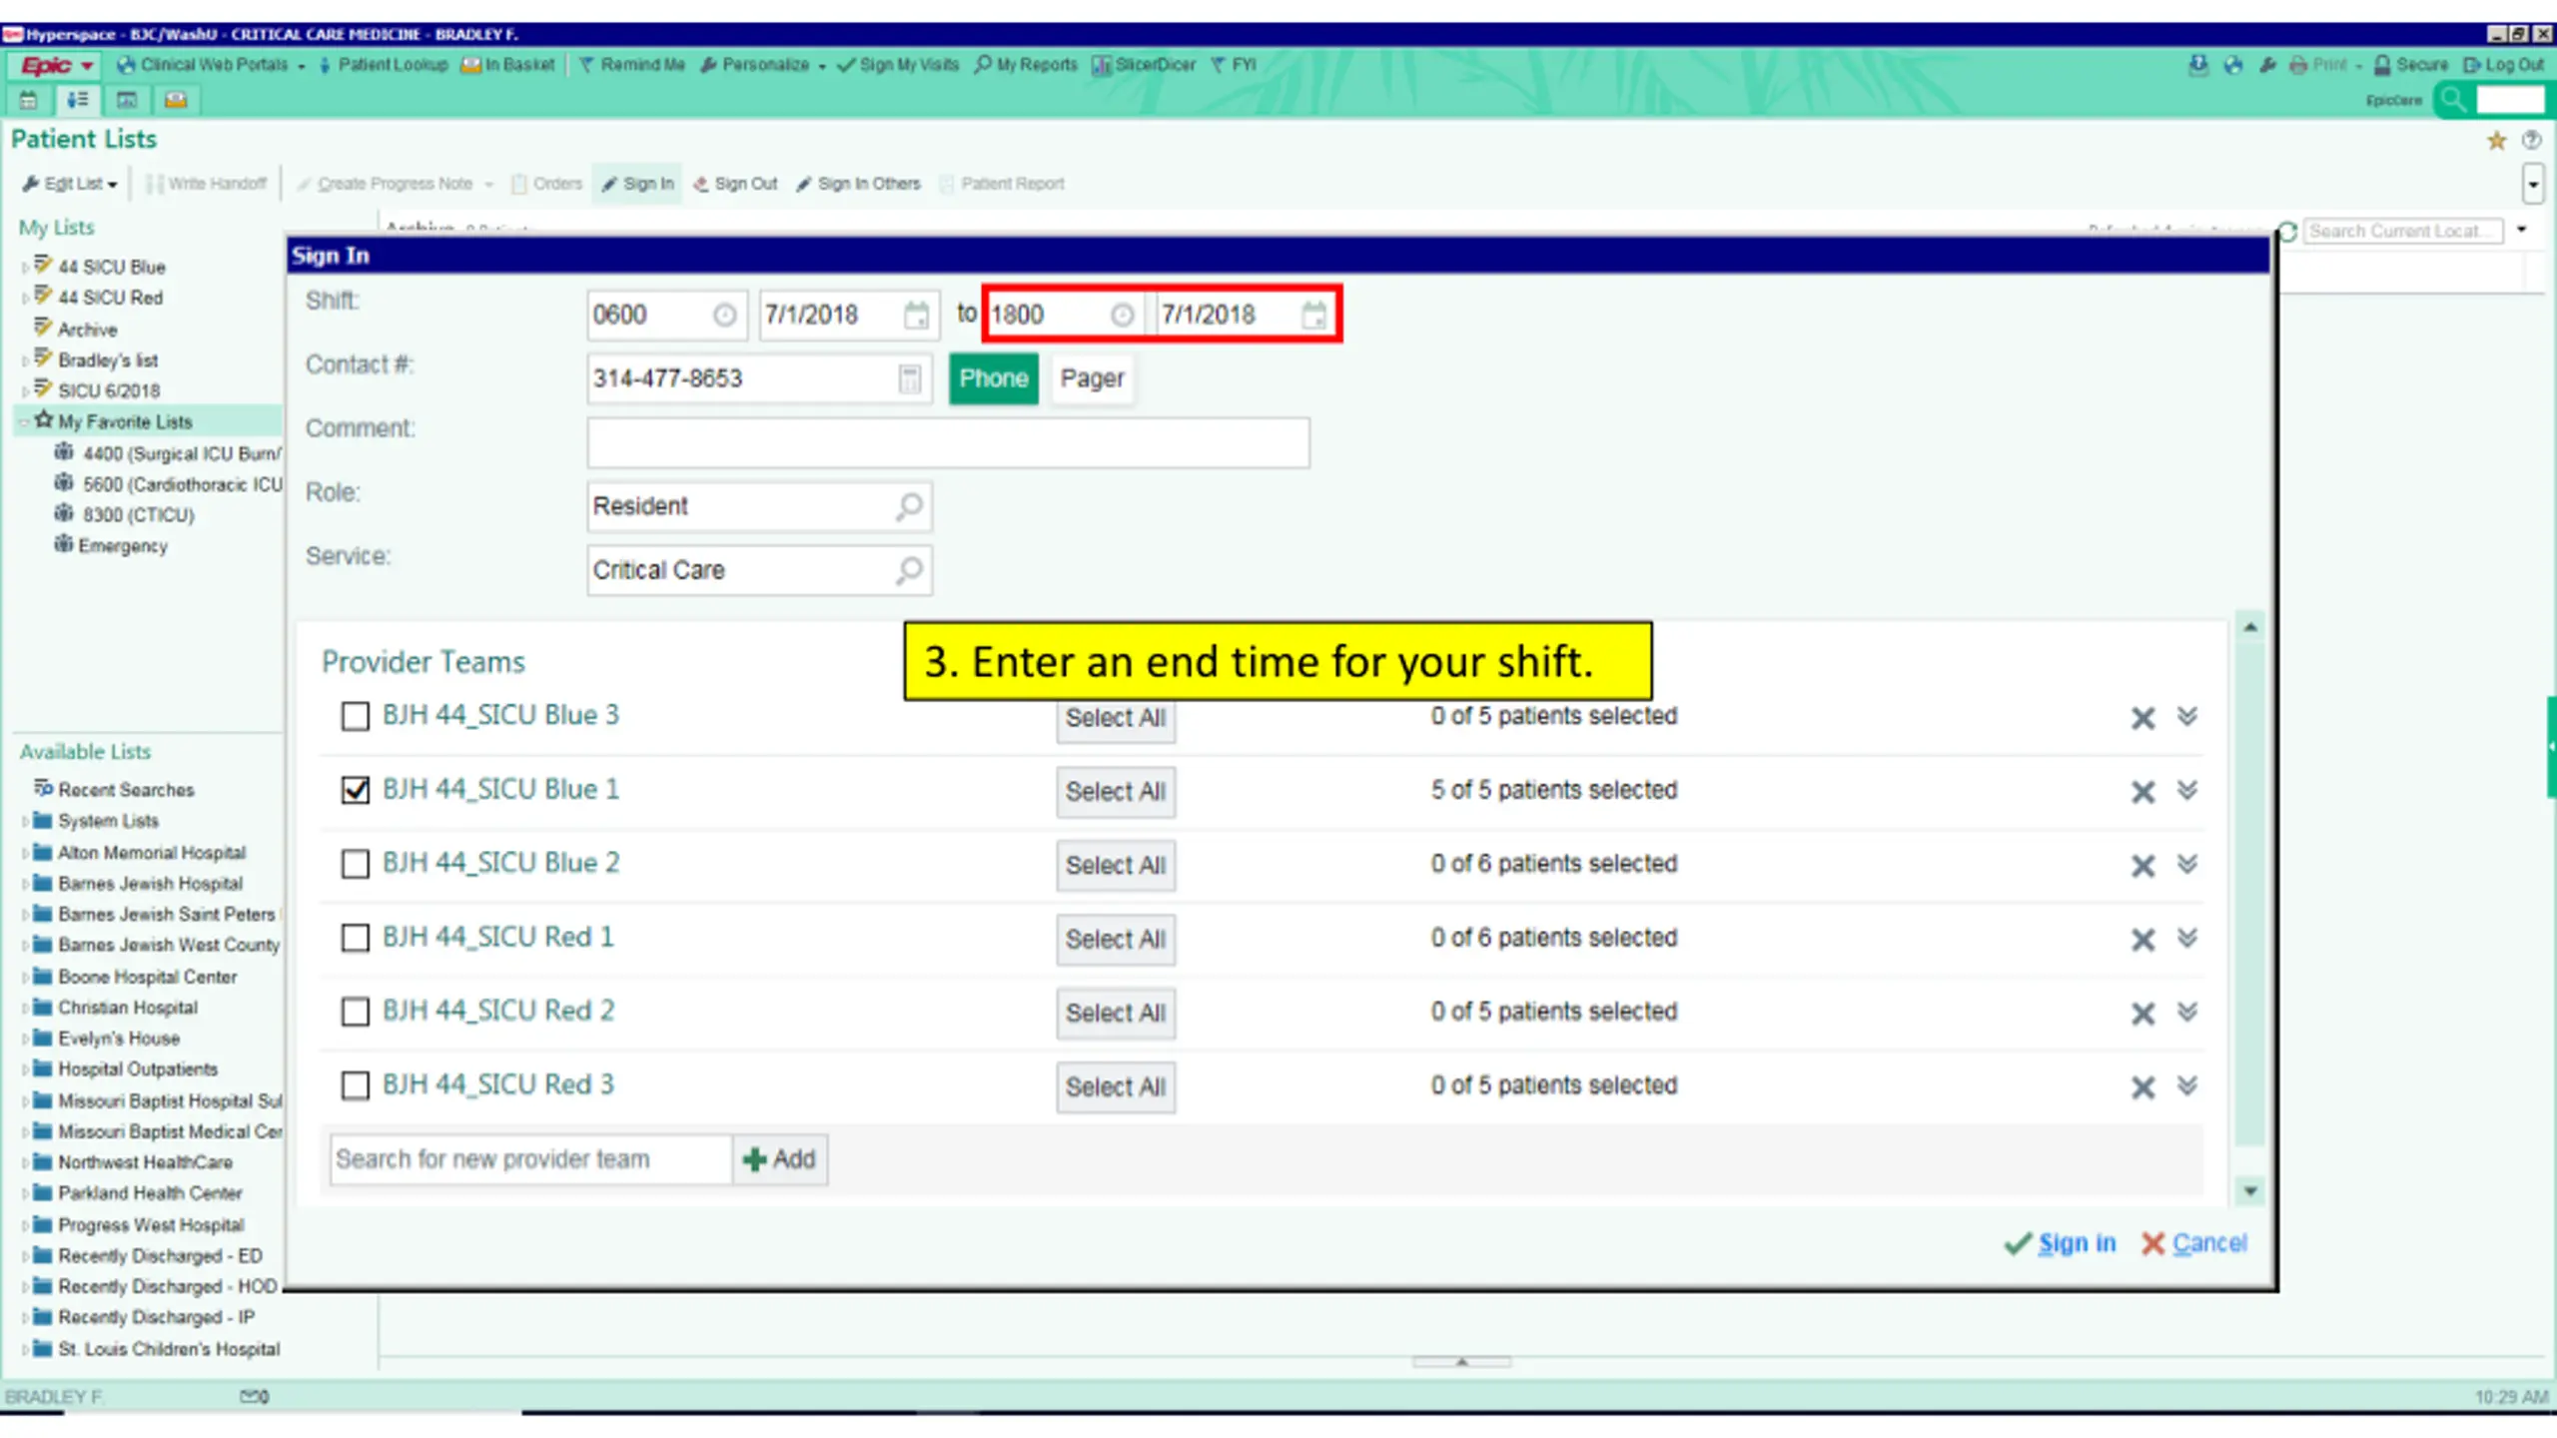
Task: Open the end date calendar picker
Action: click(1313, 316)
